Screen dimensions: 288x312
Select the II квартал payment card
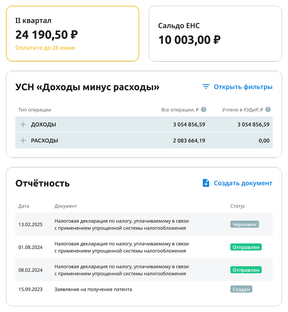click(73, 34)
